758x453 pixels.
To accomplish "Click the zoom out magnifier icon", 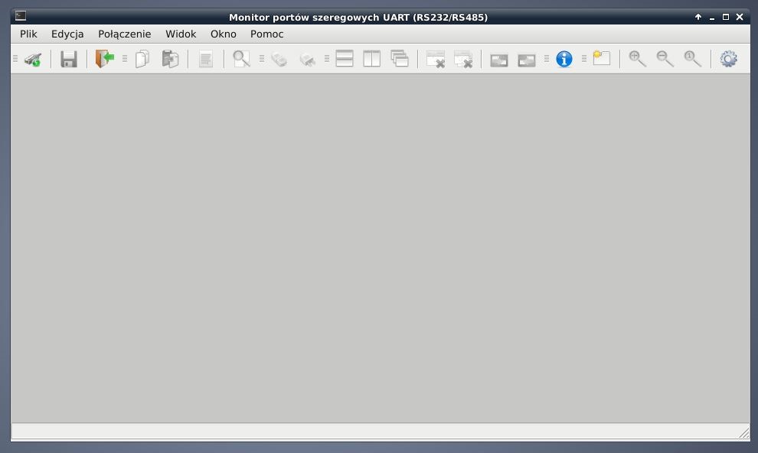I will point(665,59).
